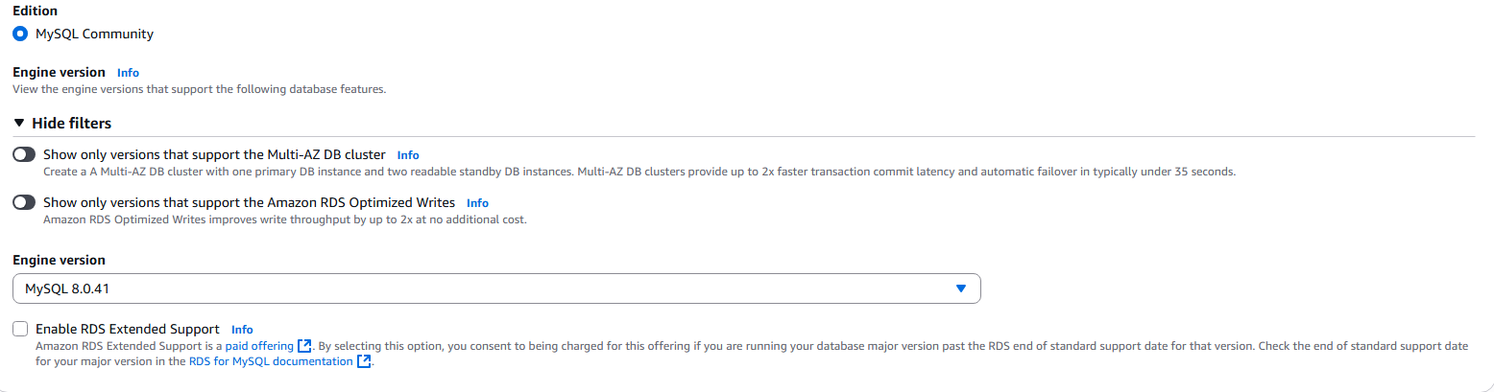
Task: Click the Enable RDS Extended Support label
Action: (128, 329)
